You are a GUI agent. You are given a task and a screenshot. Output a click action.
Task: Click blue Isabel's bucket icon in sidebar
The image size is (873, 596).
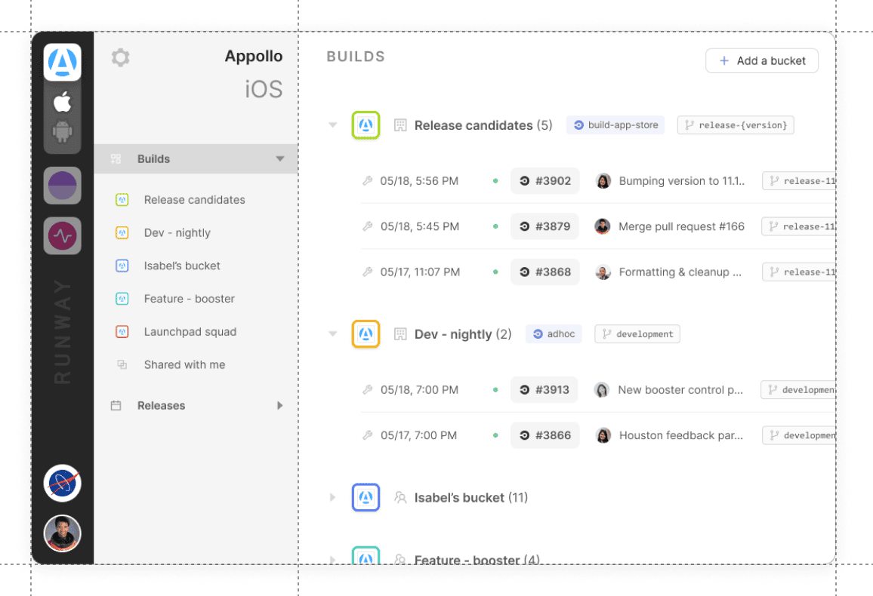122,266
